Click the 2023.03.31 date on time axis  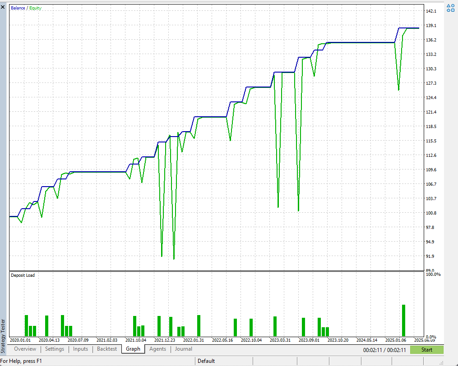tap(281, 340)
